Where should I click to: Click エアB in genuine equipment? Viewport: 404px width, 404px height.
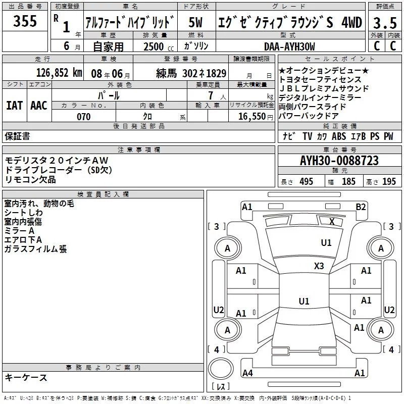point(359,136)
